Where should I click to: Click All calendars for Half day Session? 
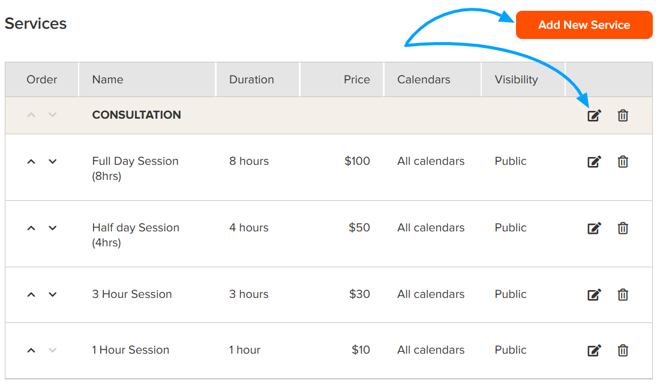pyautogui.click(x=431, y=228)
